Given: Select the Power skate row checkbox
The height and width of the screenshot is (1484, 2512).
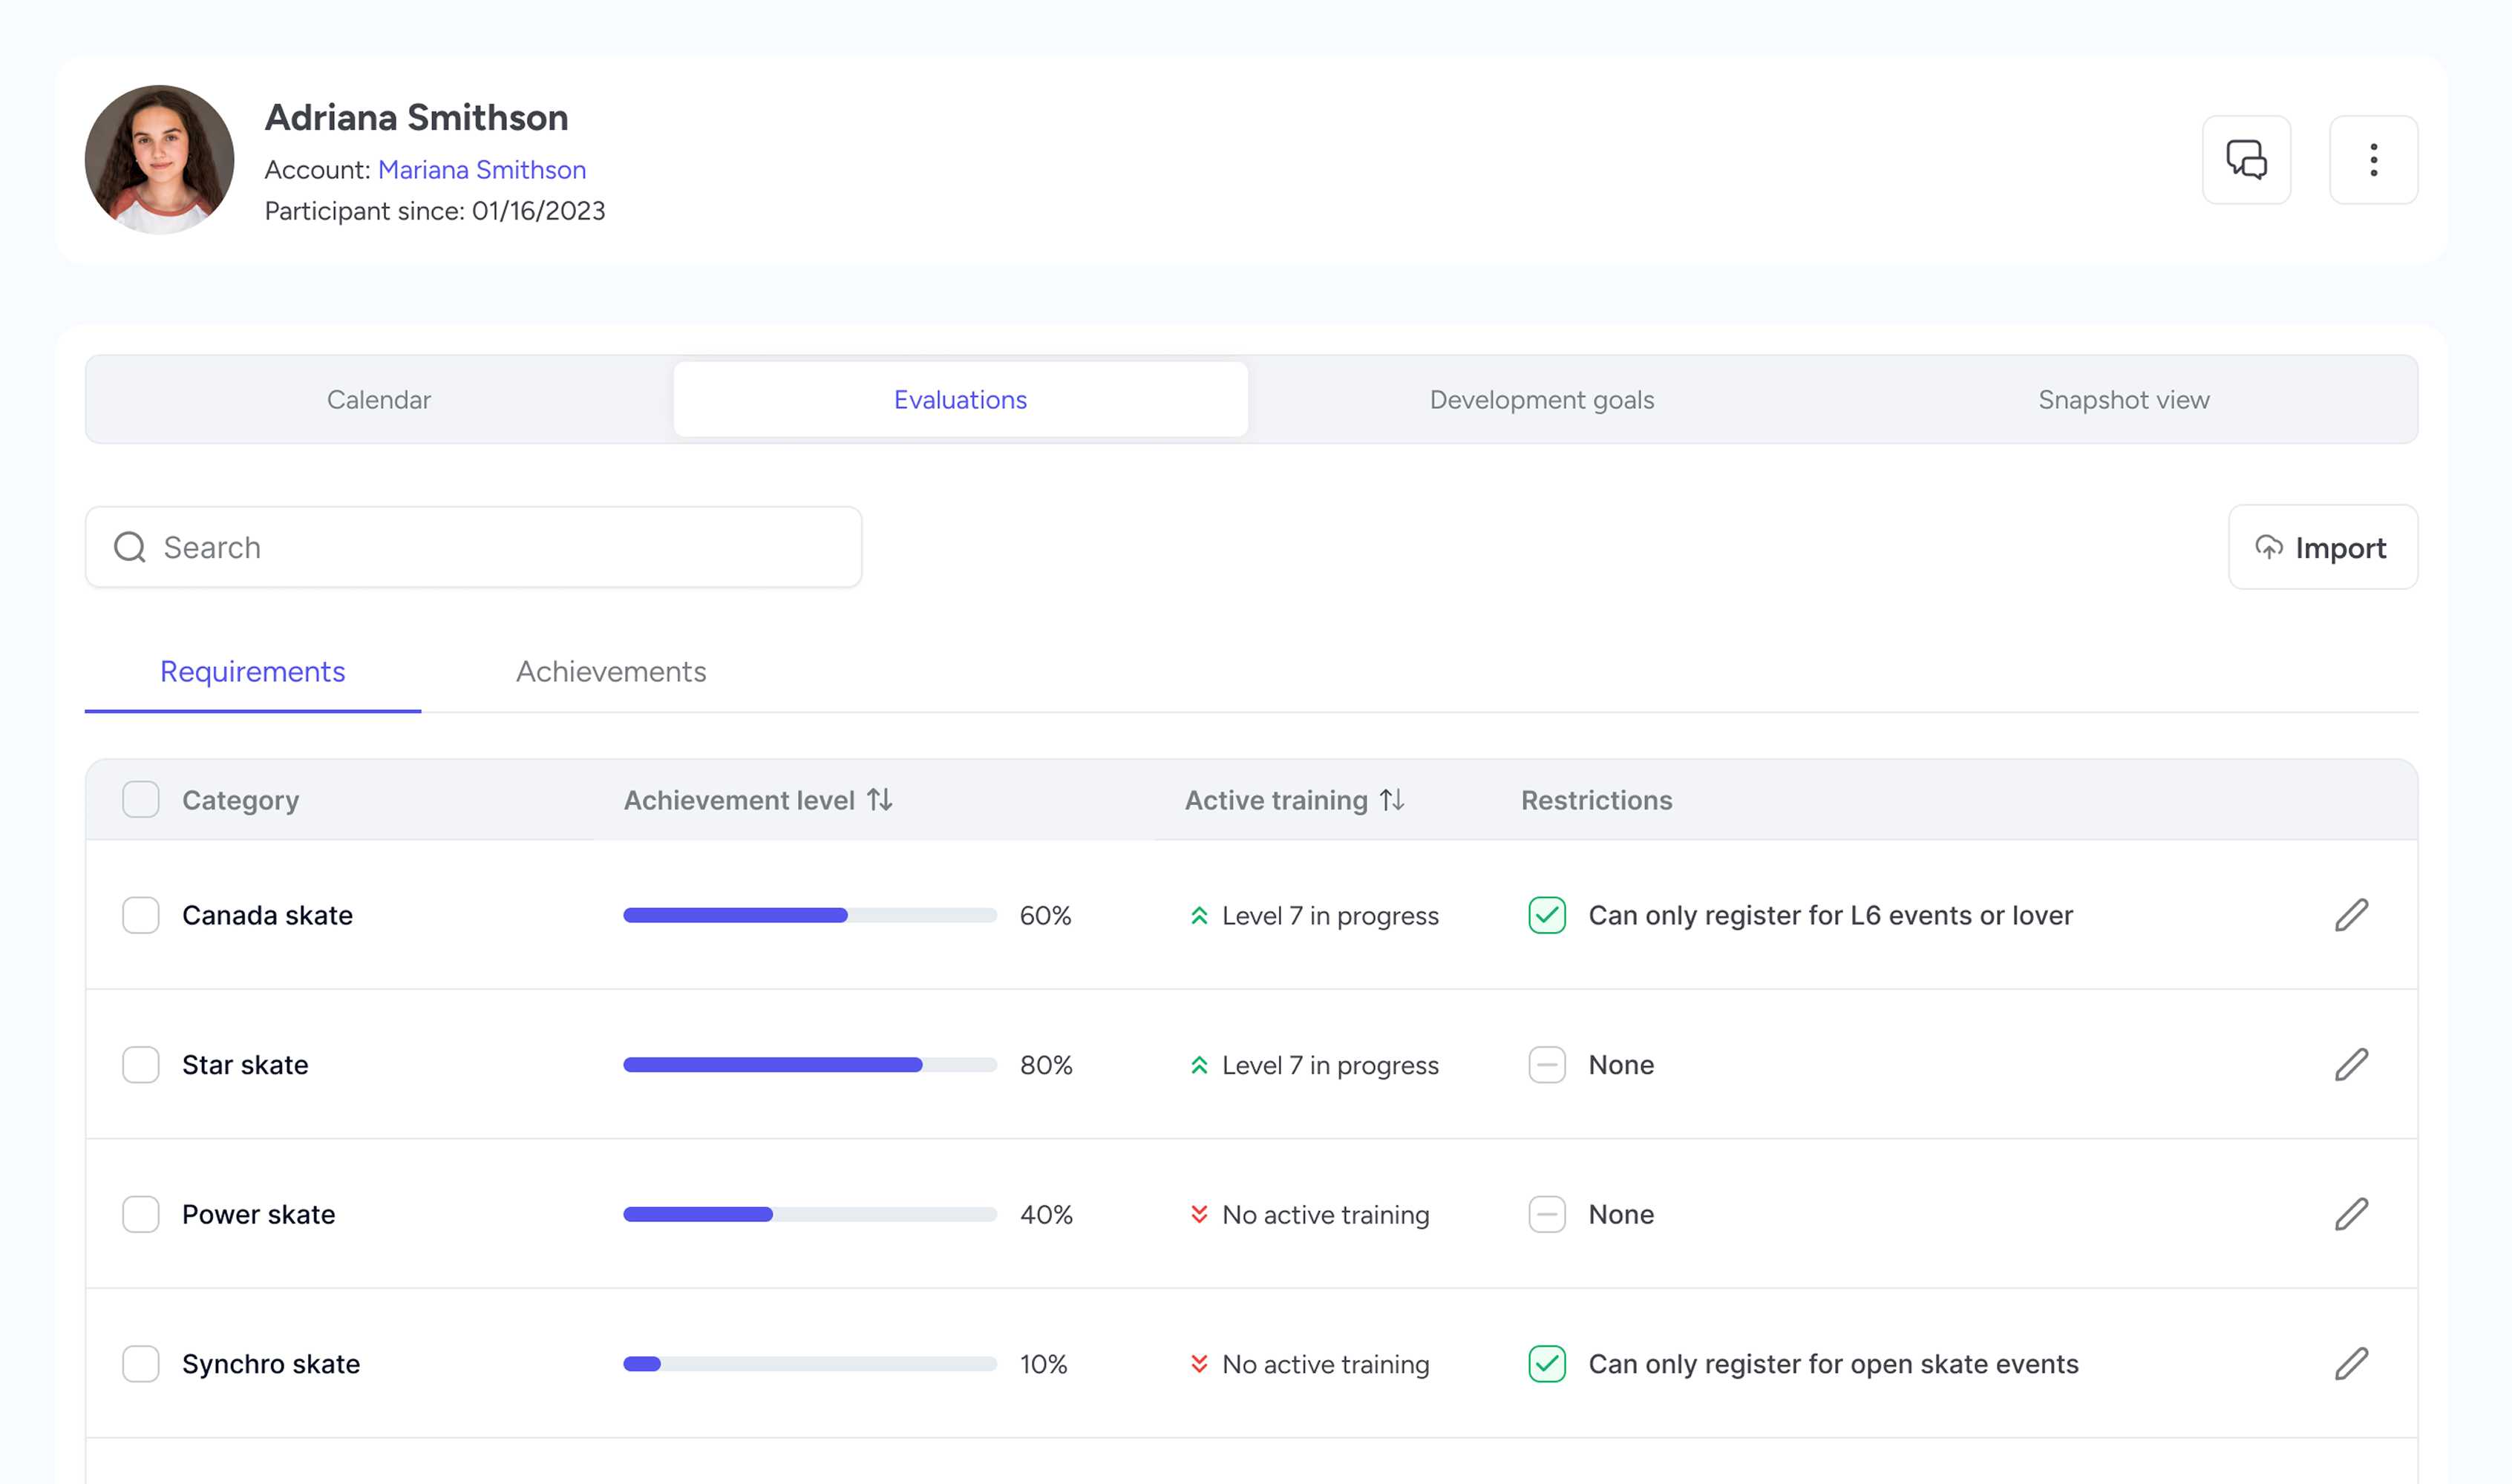Looking at the screenshot, I should (x=141, y=1214).
